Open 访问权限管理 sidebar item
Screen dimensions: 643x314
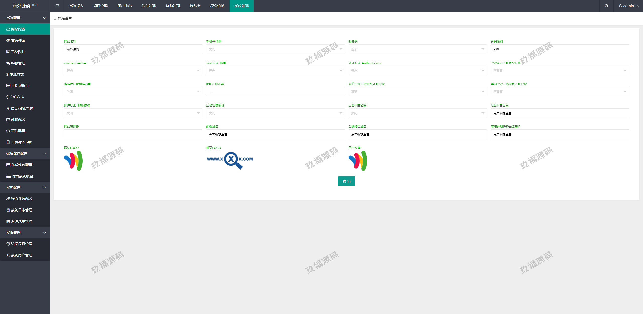pyautogui.click(x=22, y=244)
